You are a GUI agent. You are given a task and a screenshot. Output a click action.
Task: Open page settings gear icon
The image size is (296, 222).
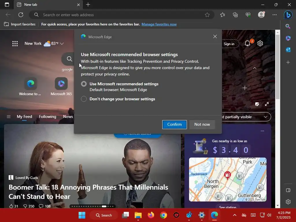coord(260,43)
